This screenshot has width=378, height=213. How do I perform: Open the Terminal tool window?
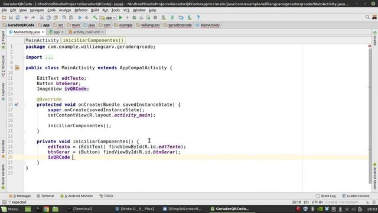(x=45, y=196)
